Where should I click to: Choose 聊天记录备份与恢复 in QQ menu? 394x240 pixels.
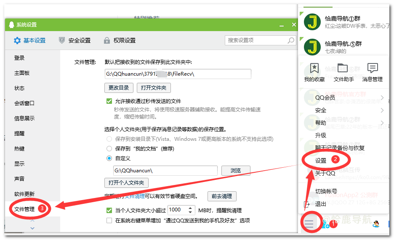pos(340,148)
